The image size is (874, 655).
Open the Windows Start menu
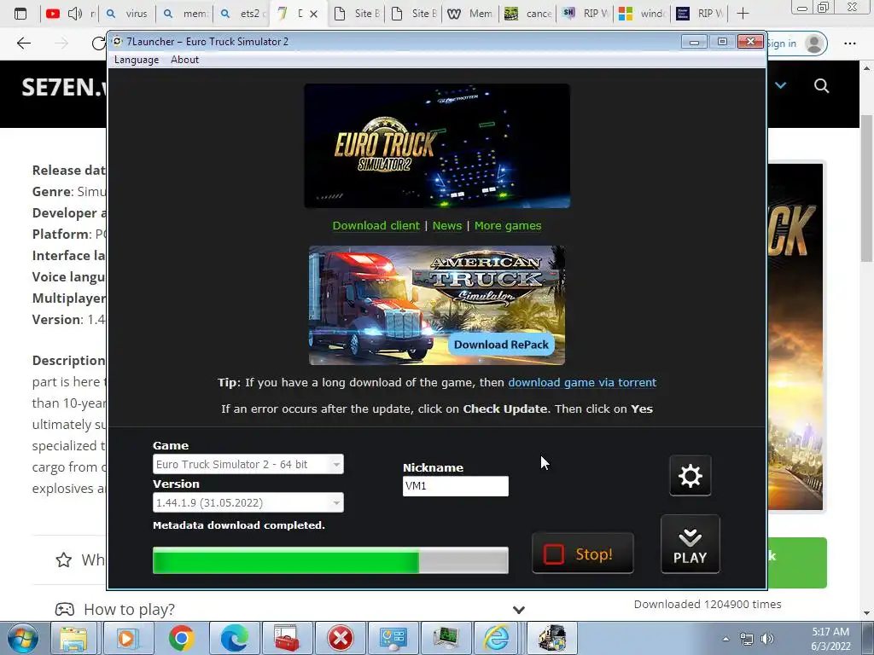click(23, 638)
